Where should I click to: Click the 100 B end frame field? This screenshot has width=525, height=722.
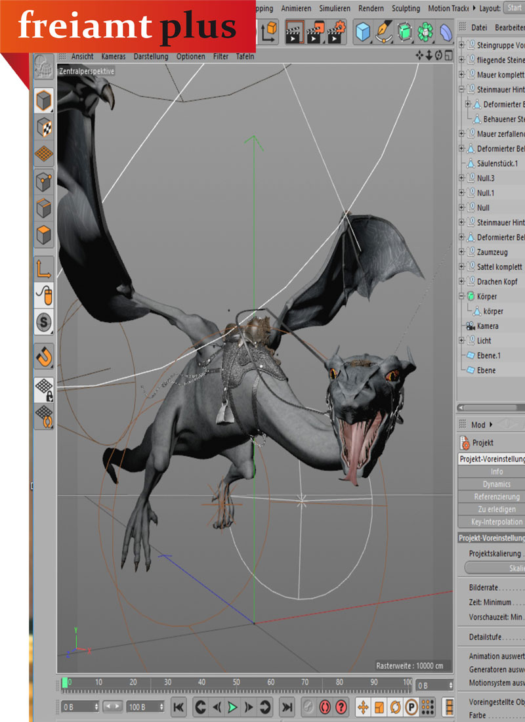coord(146,706)
